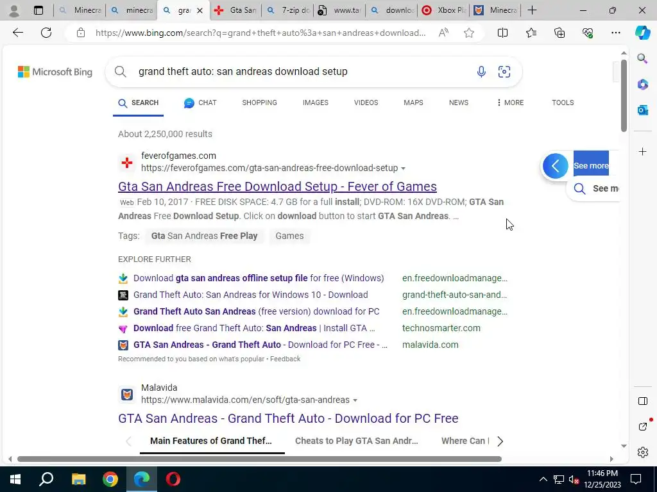
Task: Open gta san andreas offline setup file link
Action: point(259,278)
